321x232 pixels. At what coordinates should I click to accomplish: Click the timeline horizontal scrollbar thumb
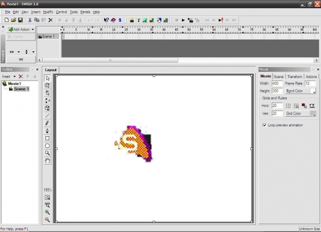coord(110,60)
